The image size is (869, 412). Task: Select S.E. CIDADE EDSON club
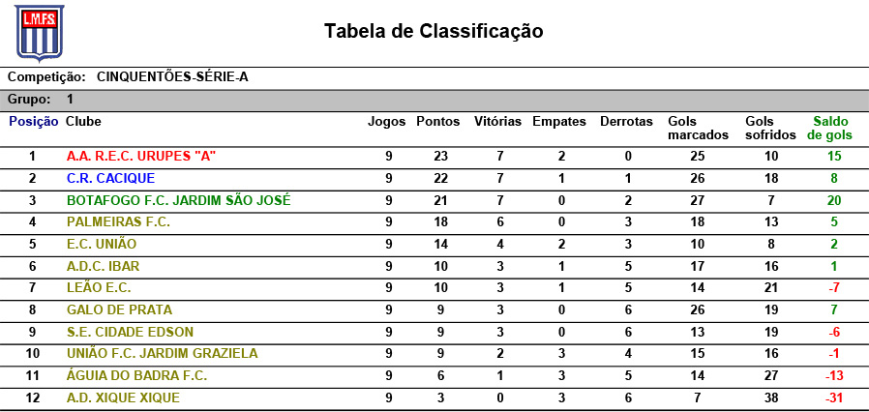(130, 332)
